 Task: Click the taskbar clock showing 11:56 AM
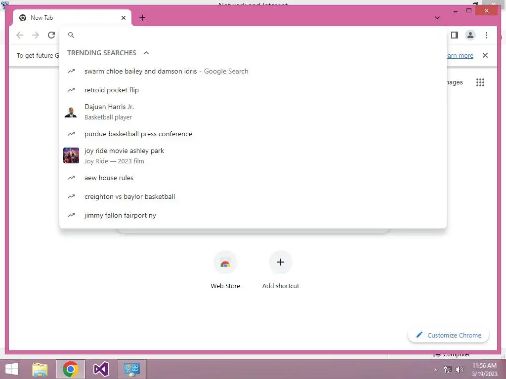pyautogui.click(x=484, y=370)
